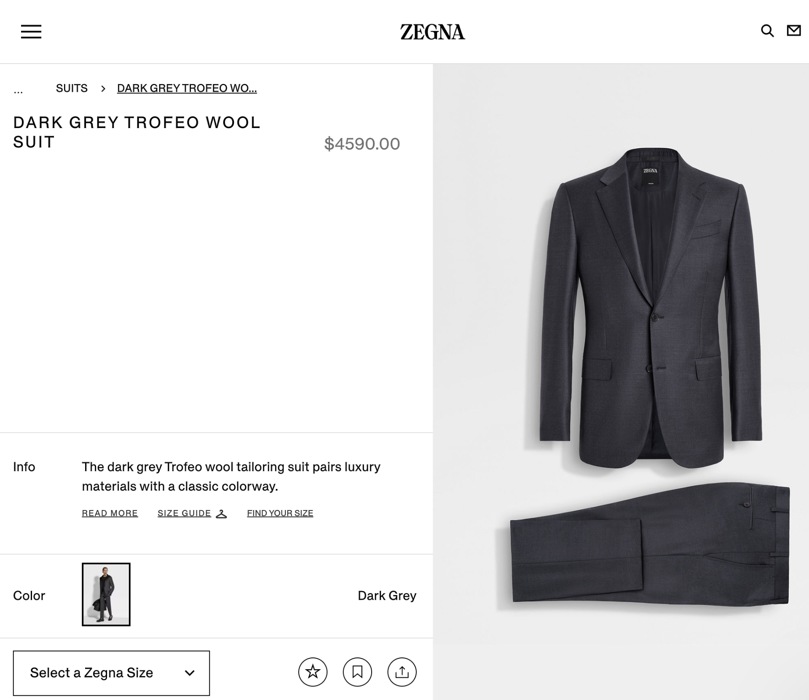
Task: Bookmark the suit using the save icon
Action: [357, 673]
